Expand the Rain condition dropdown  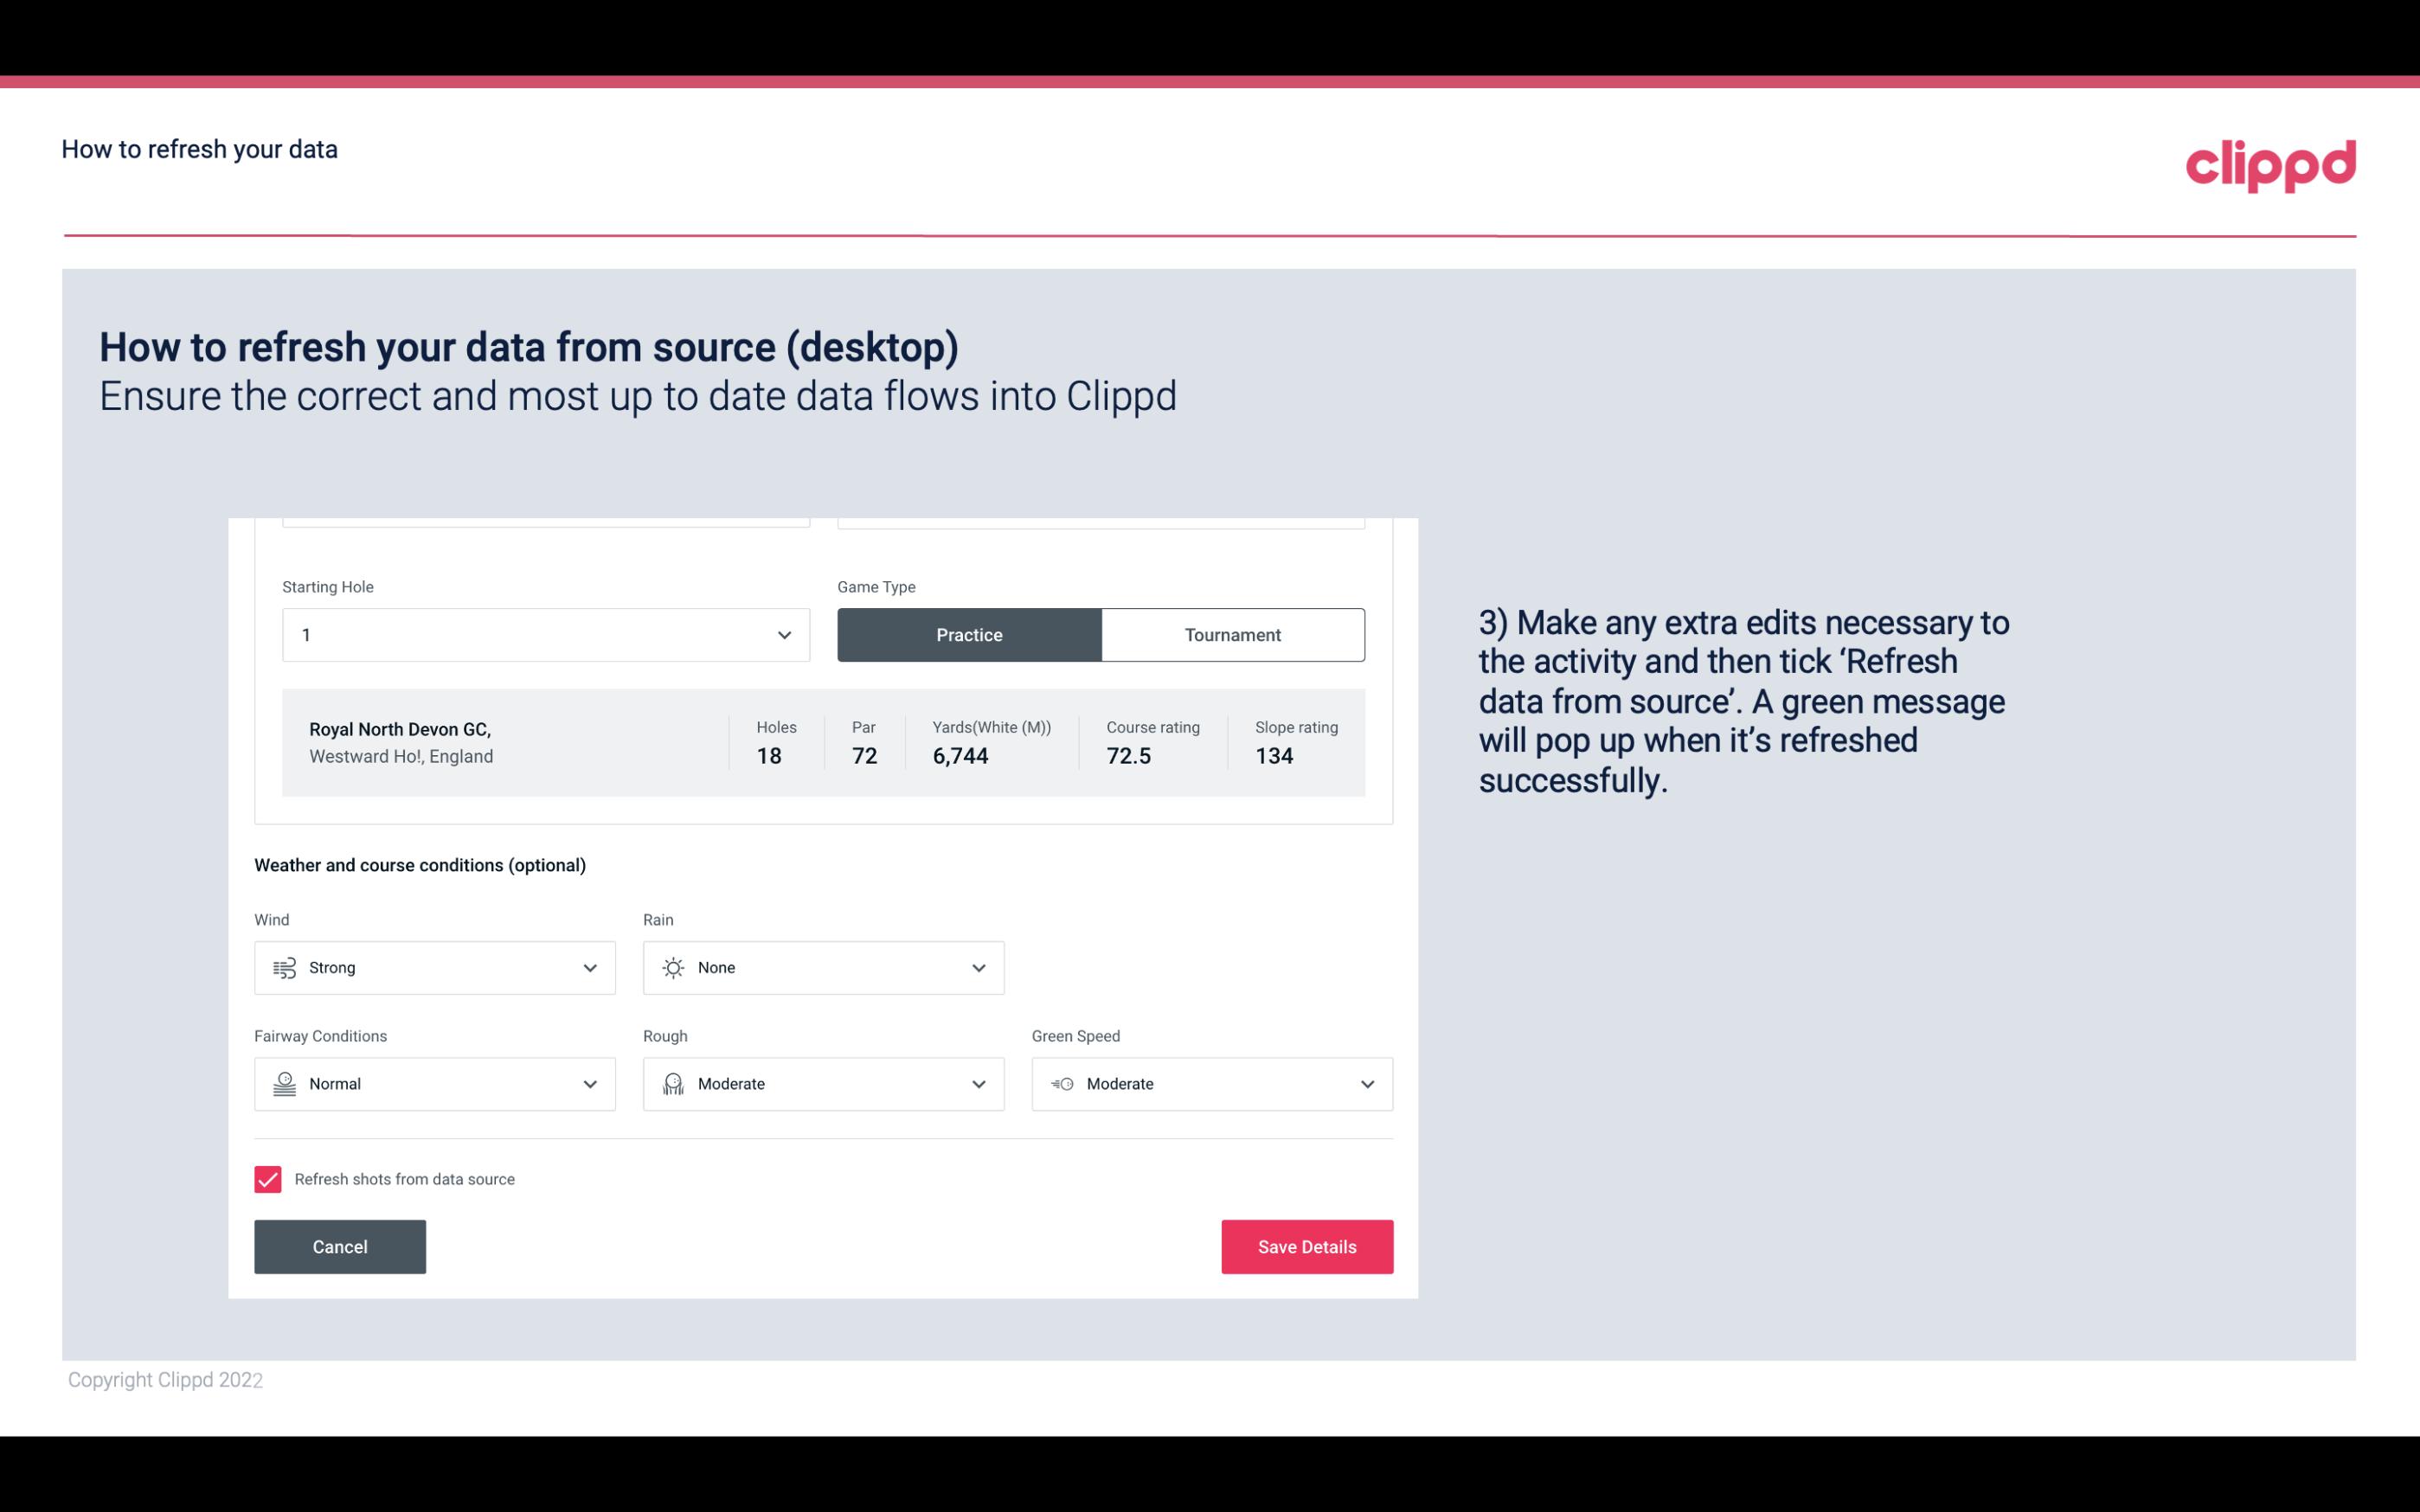pos(978,967)
